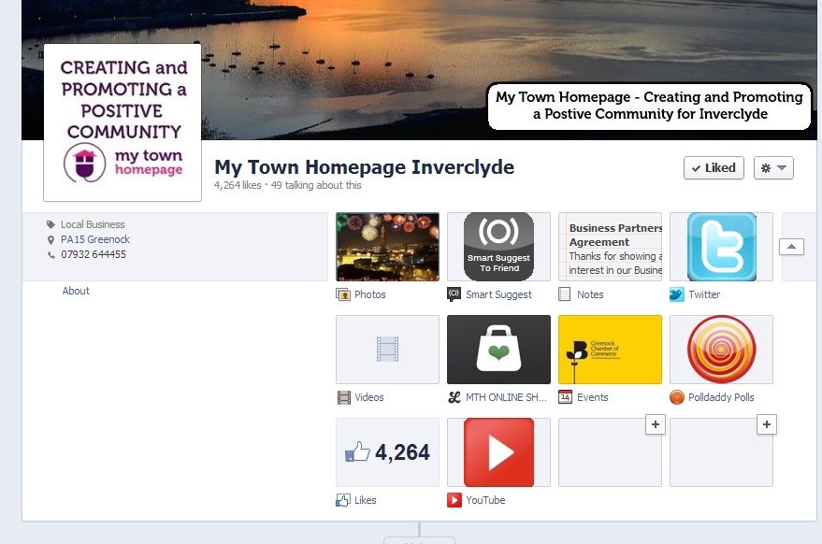Open the MTH Online Shop bag tile
This screenshot has width=822, height=544.
pos(498,349)
